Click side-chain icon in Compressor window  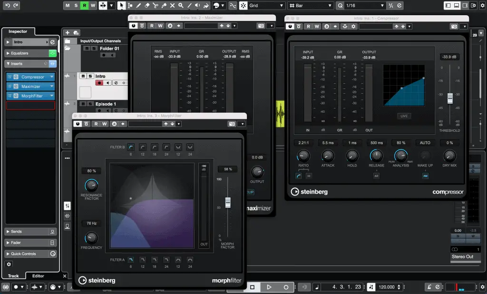pyautogui.click(x=345, y=27)
